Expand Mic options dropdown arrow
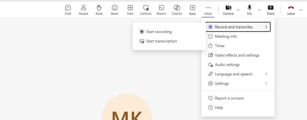The height and width of the screenshot is (120, 307). pos(259,10)
